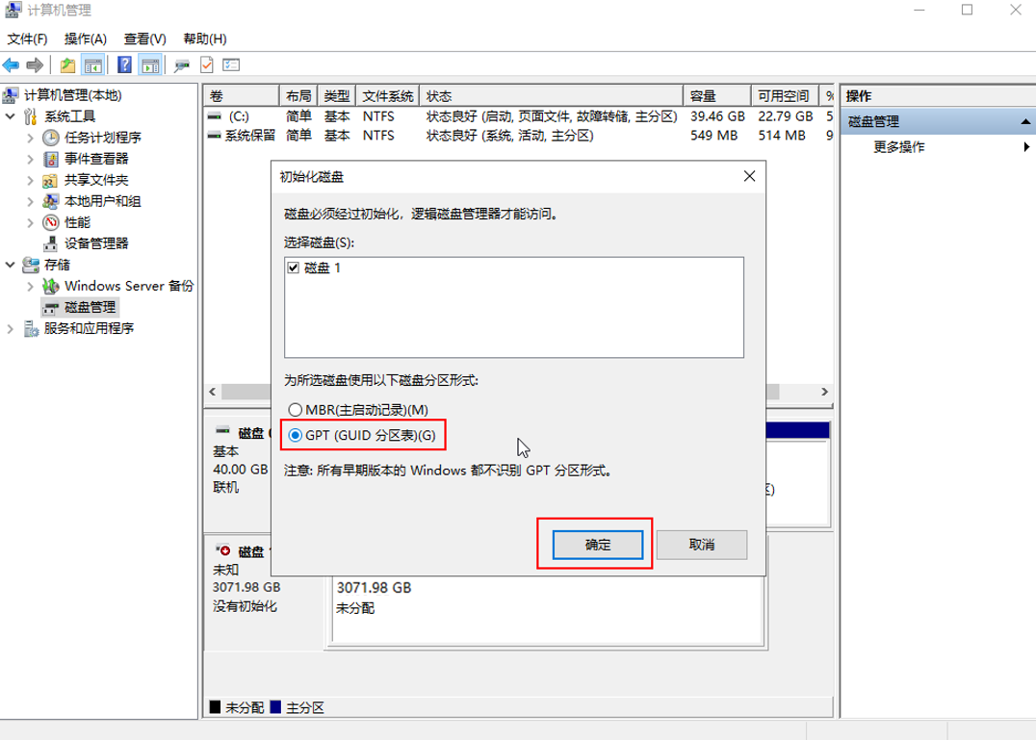This screenshot has height=740, width=1036.
Task: Select the (C:) volume row
Action: 519,116
